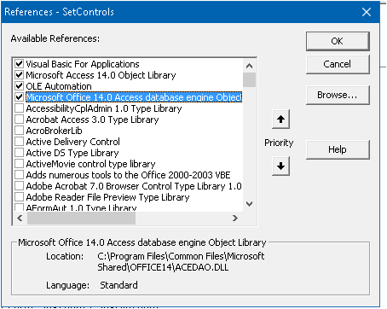
Task: Open Help for references
Action: tap(338, 149)
